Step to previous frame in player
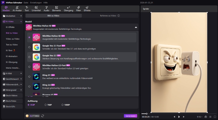This screenshot has height=120, width=218. pyautogui.click(x=174, y=117)
